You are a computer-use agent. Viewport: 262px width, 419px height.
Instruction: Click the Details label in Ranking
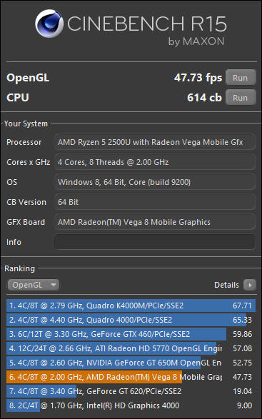click(x=226, y=285)
